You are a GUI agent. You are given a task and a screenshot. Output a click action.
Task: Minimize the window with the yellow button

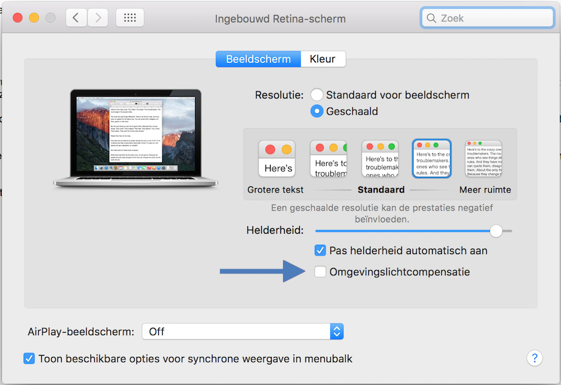pyautogui.click(x=34, y=17)
